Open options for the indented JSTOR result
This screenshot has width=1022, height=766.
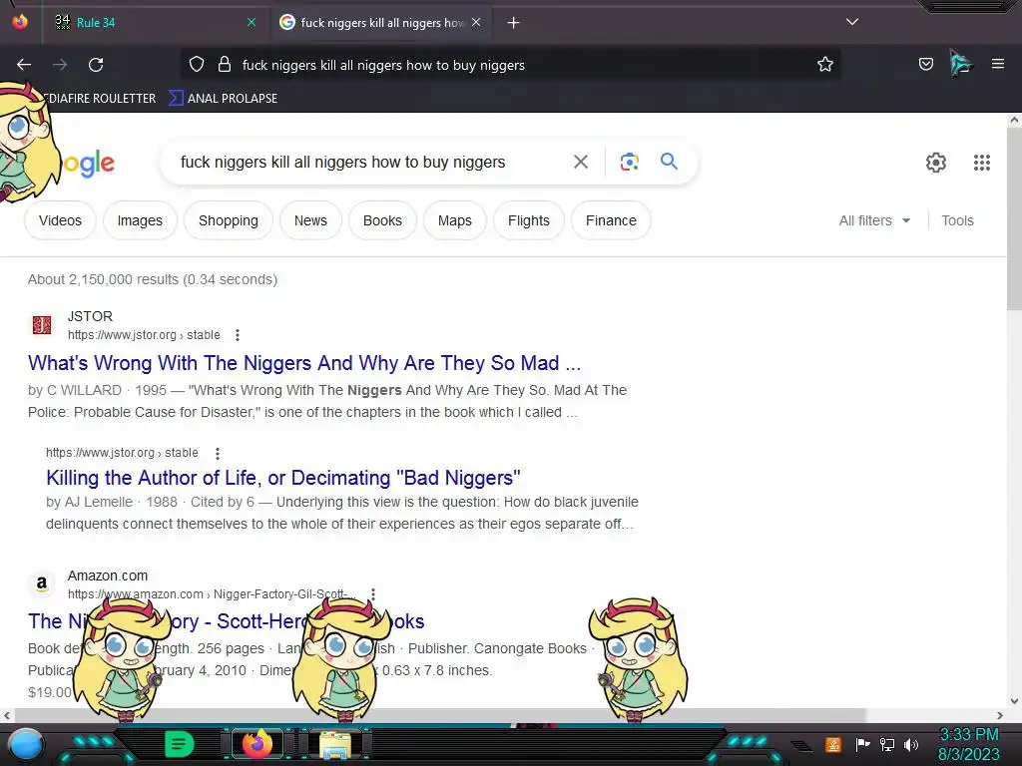pyautogui.click(x=217, y=453)
